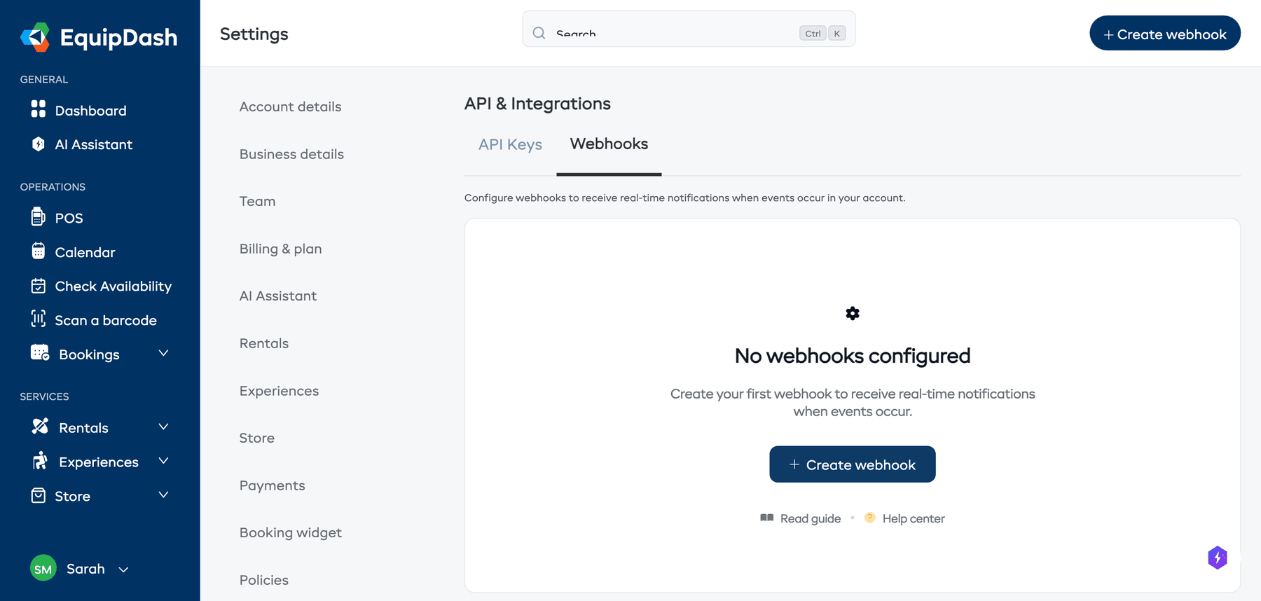
Task: Click the Sarah user name
Action: tap(85, 569)
